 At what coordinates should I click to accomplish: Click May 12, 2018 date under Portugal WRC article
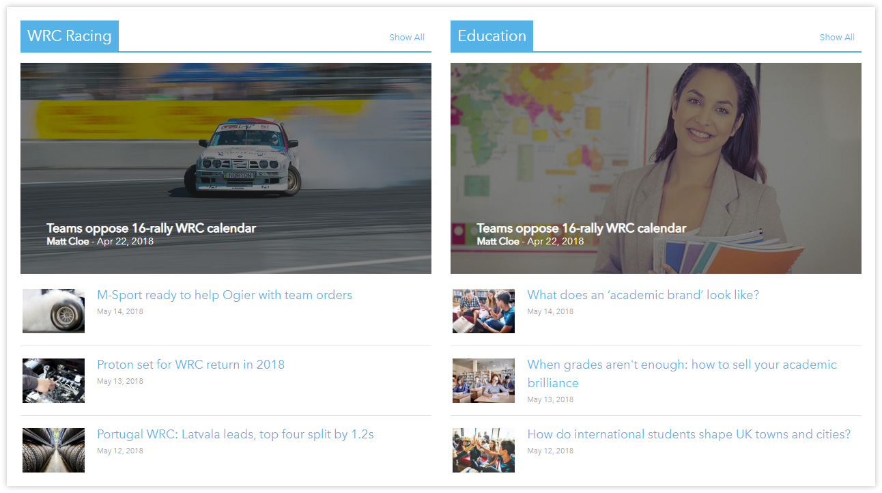tap(120, 451)
